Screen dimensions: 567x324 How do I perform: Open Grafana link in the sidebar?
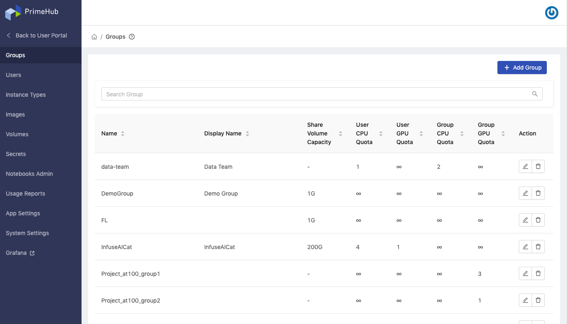pyautogui.click(x=41, y=253)
